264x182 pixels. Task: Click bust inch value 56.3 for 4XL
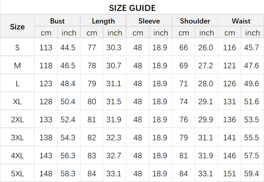(68, 156)
